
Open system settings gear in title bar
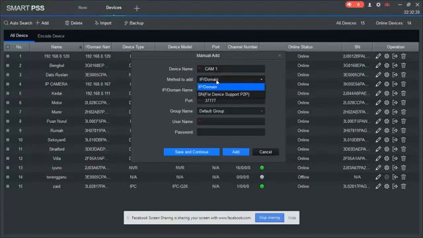click(x=378, y=5)
